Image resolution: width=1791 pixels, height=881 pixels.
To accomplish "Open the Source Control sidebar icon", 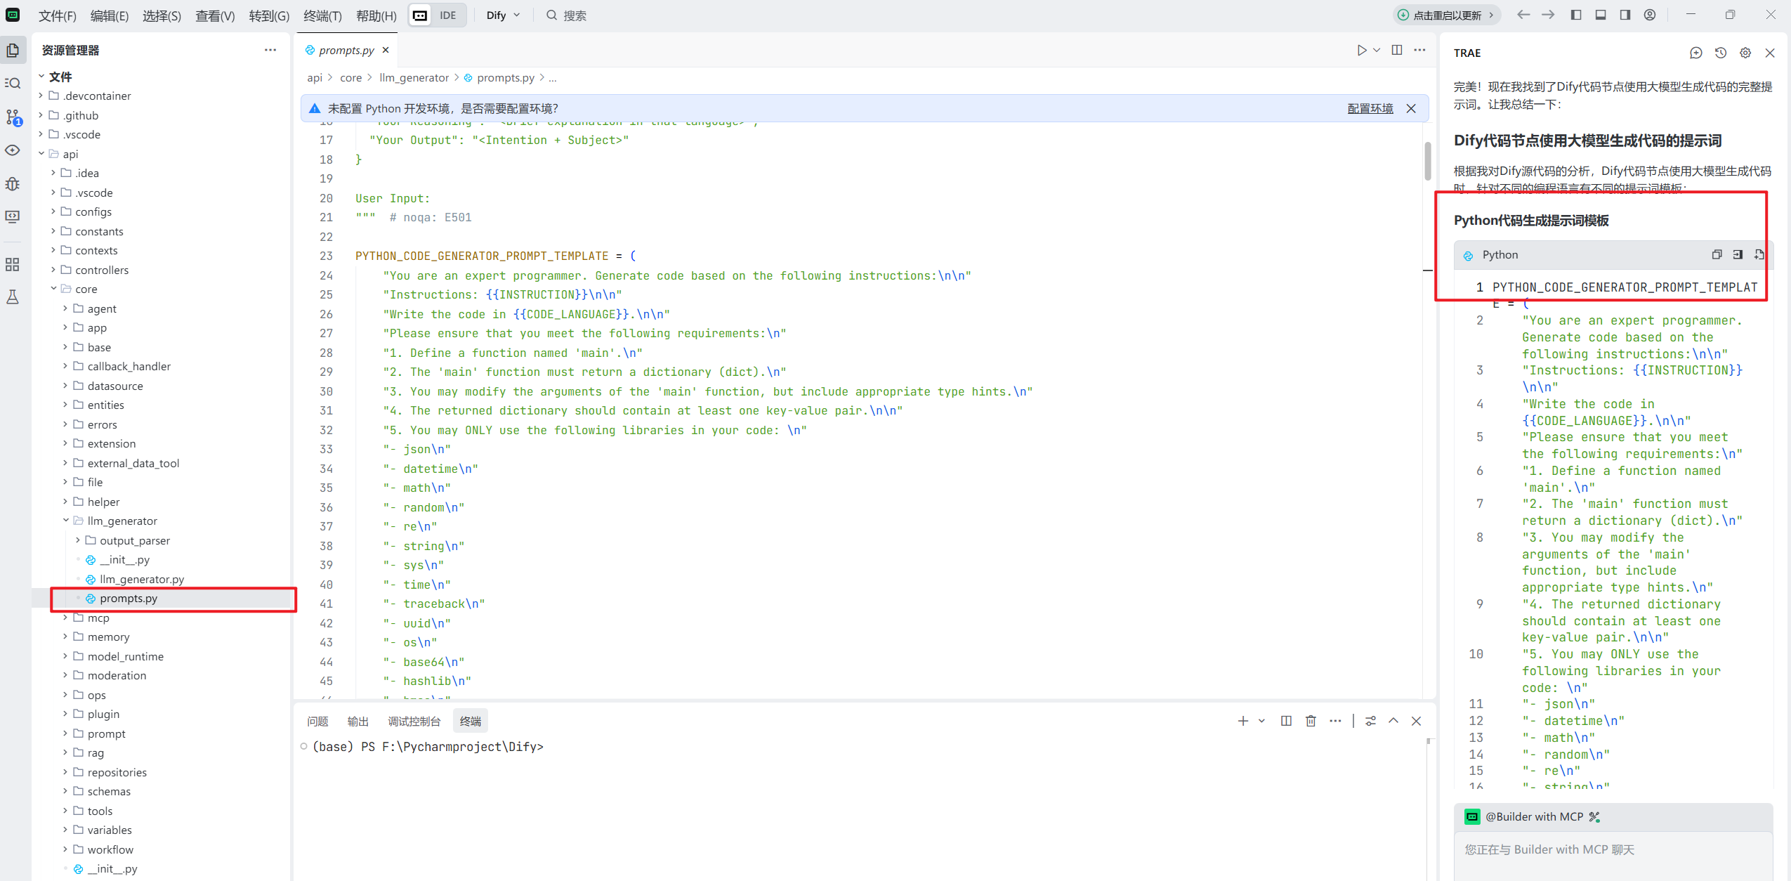I will click(x=13, y=117).
